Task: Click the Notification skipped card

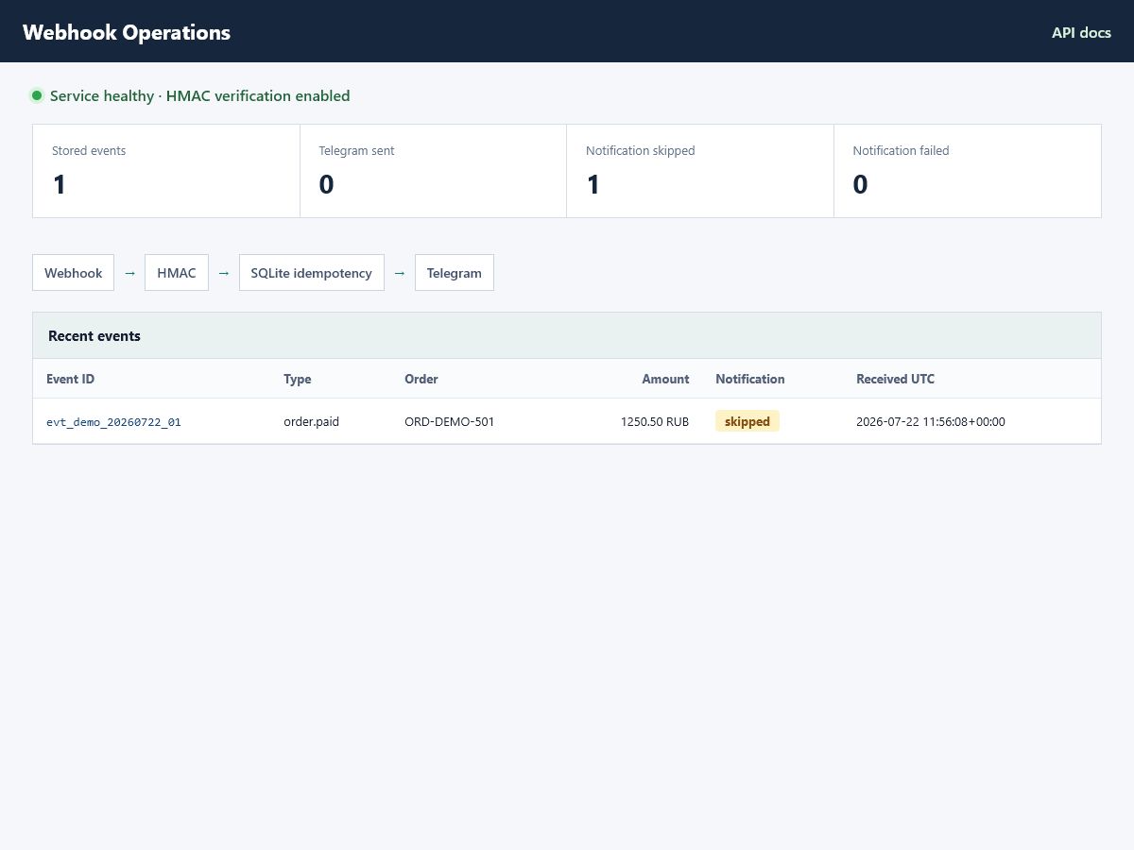Action: [700, 171]
